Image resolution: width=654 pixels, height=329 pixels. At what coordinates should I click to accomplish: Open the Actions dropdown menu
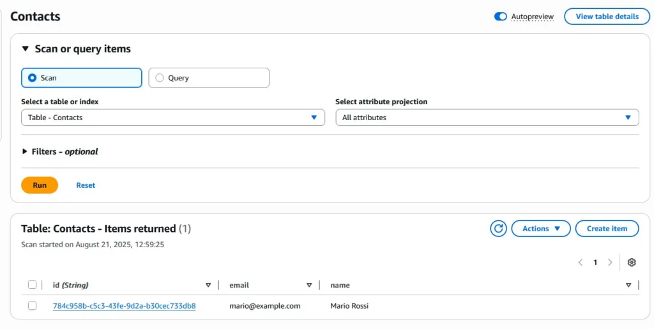click(x=540, y=229)
